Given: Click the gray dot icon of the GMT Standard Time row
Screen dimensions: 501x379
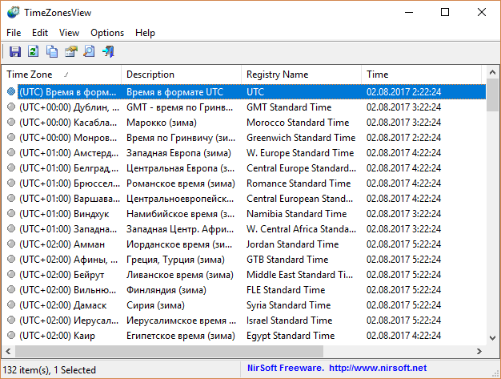Looking at the screenshot, I should point(11,107).
